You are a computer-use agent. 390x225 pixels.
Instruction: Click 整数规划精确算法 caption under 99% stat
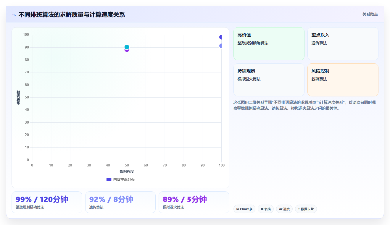click(30, 207)
